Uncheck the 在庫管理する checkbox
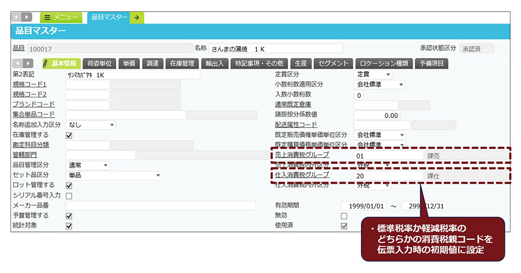 pos(69,136)
